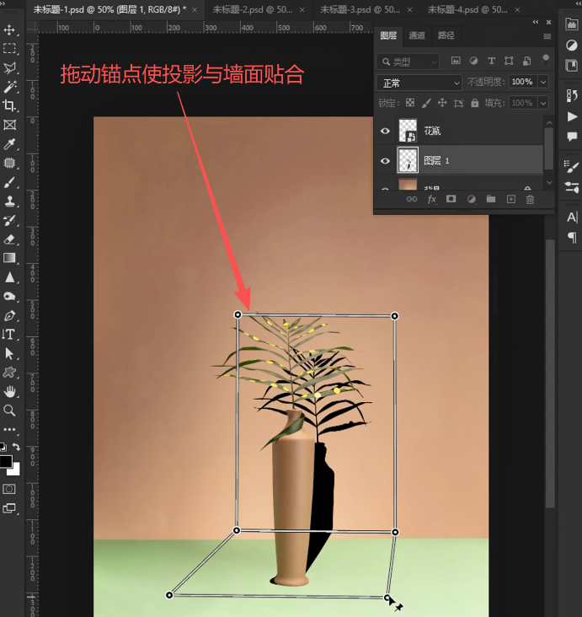Hide the 花瓶 layer

pos(386,131)
